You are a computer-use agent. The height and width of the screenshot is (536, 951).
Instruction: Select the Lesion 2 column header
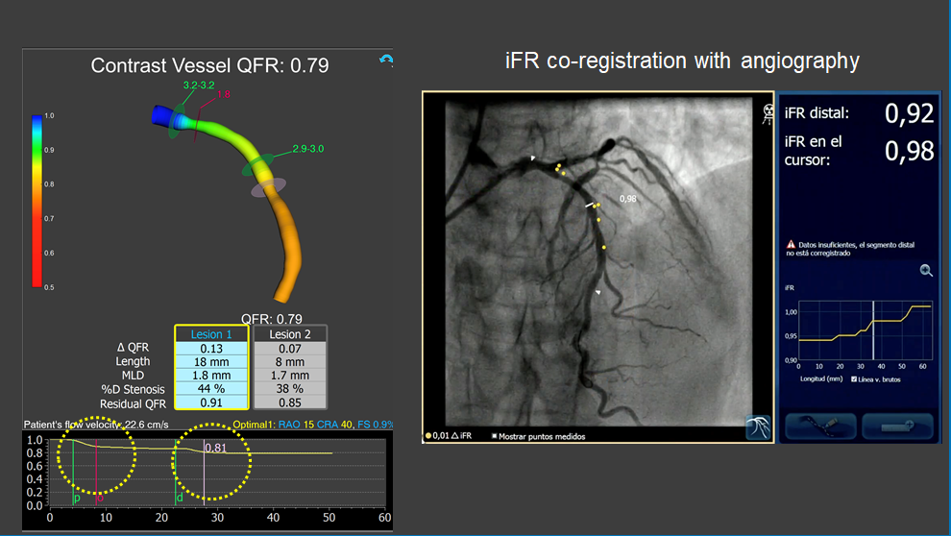(289, 333)
